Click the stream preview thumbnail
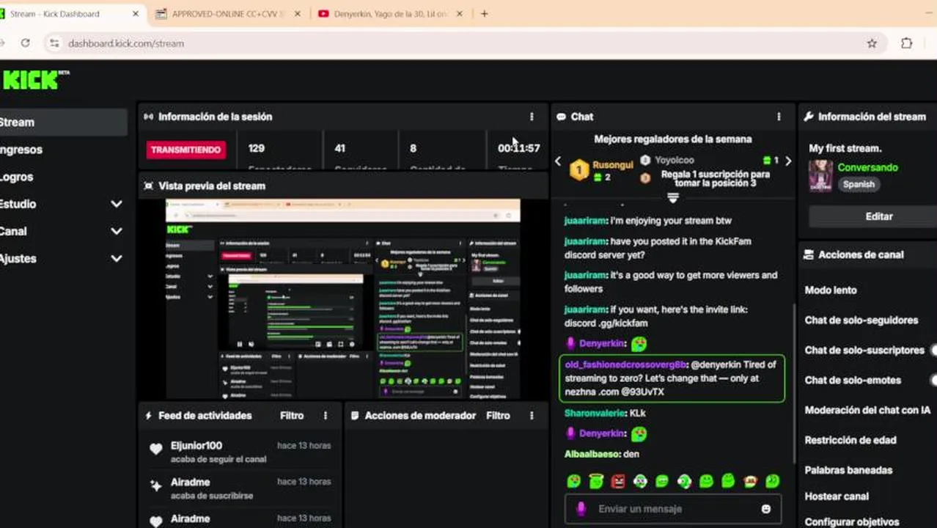 pyautogui.click(x=342, y=298)
